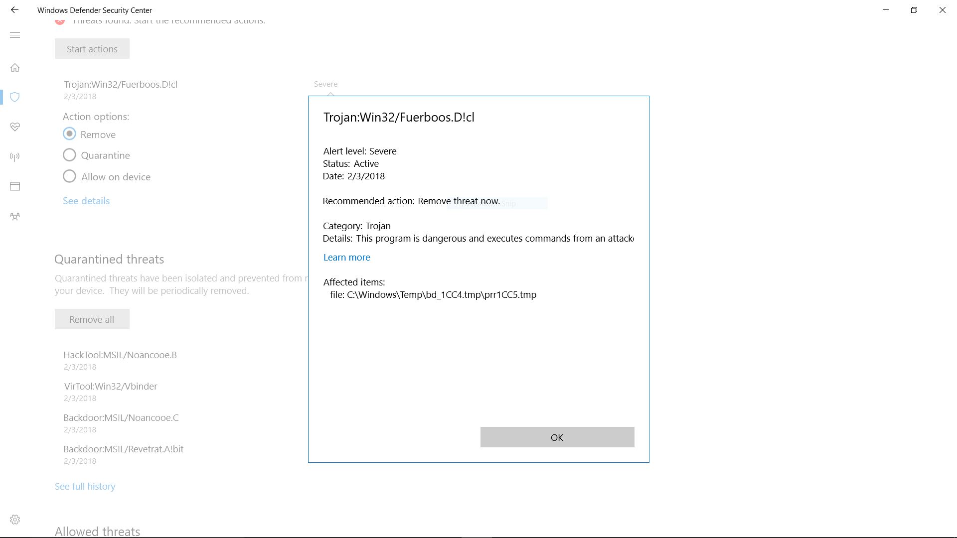Open App & browser control icon
The width and height of the screenshot is (957, 538).
coord(15,187)
